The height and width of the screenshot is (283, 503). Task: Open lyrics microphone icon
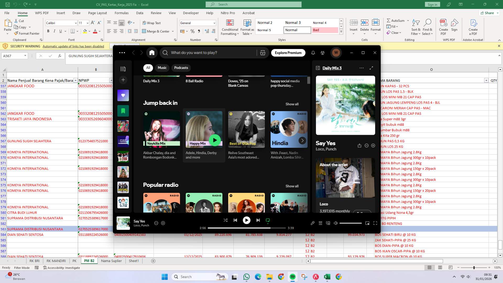313,223
